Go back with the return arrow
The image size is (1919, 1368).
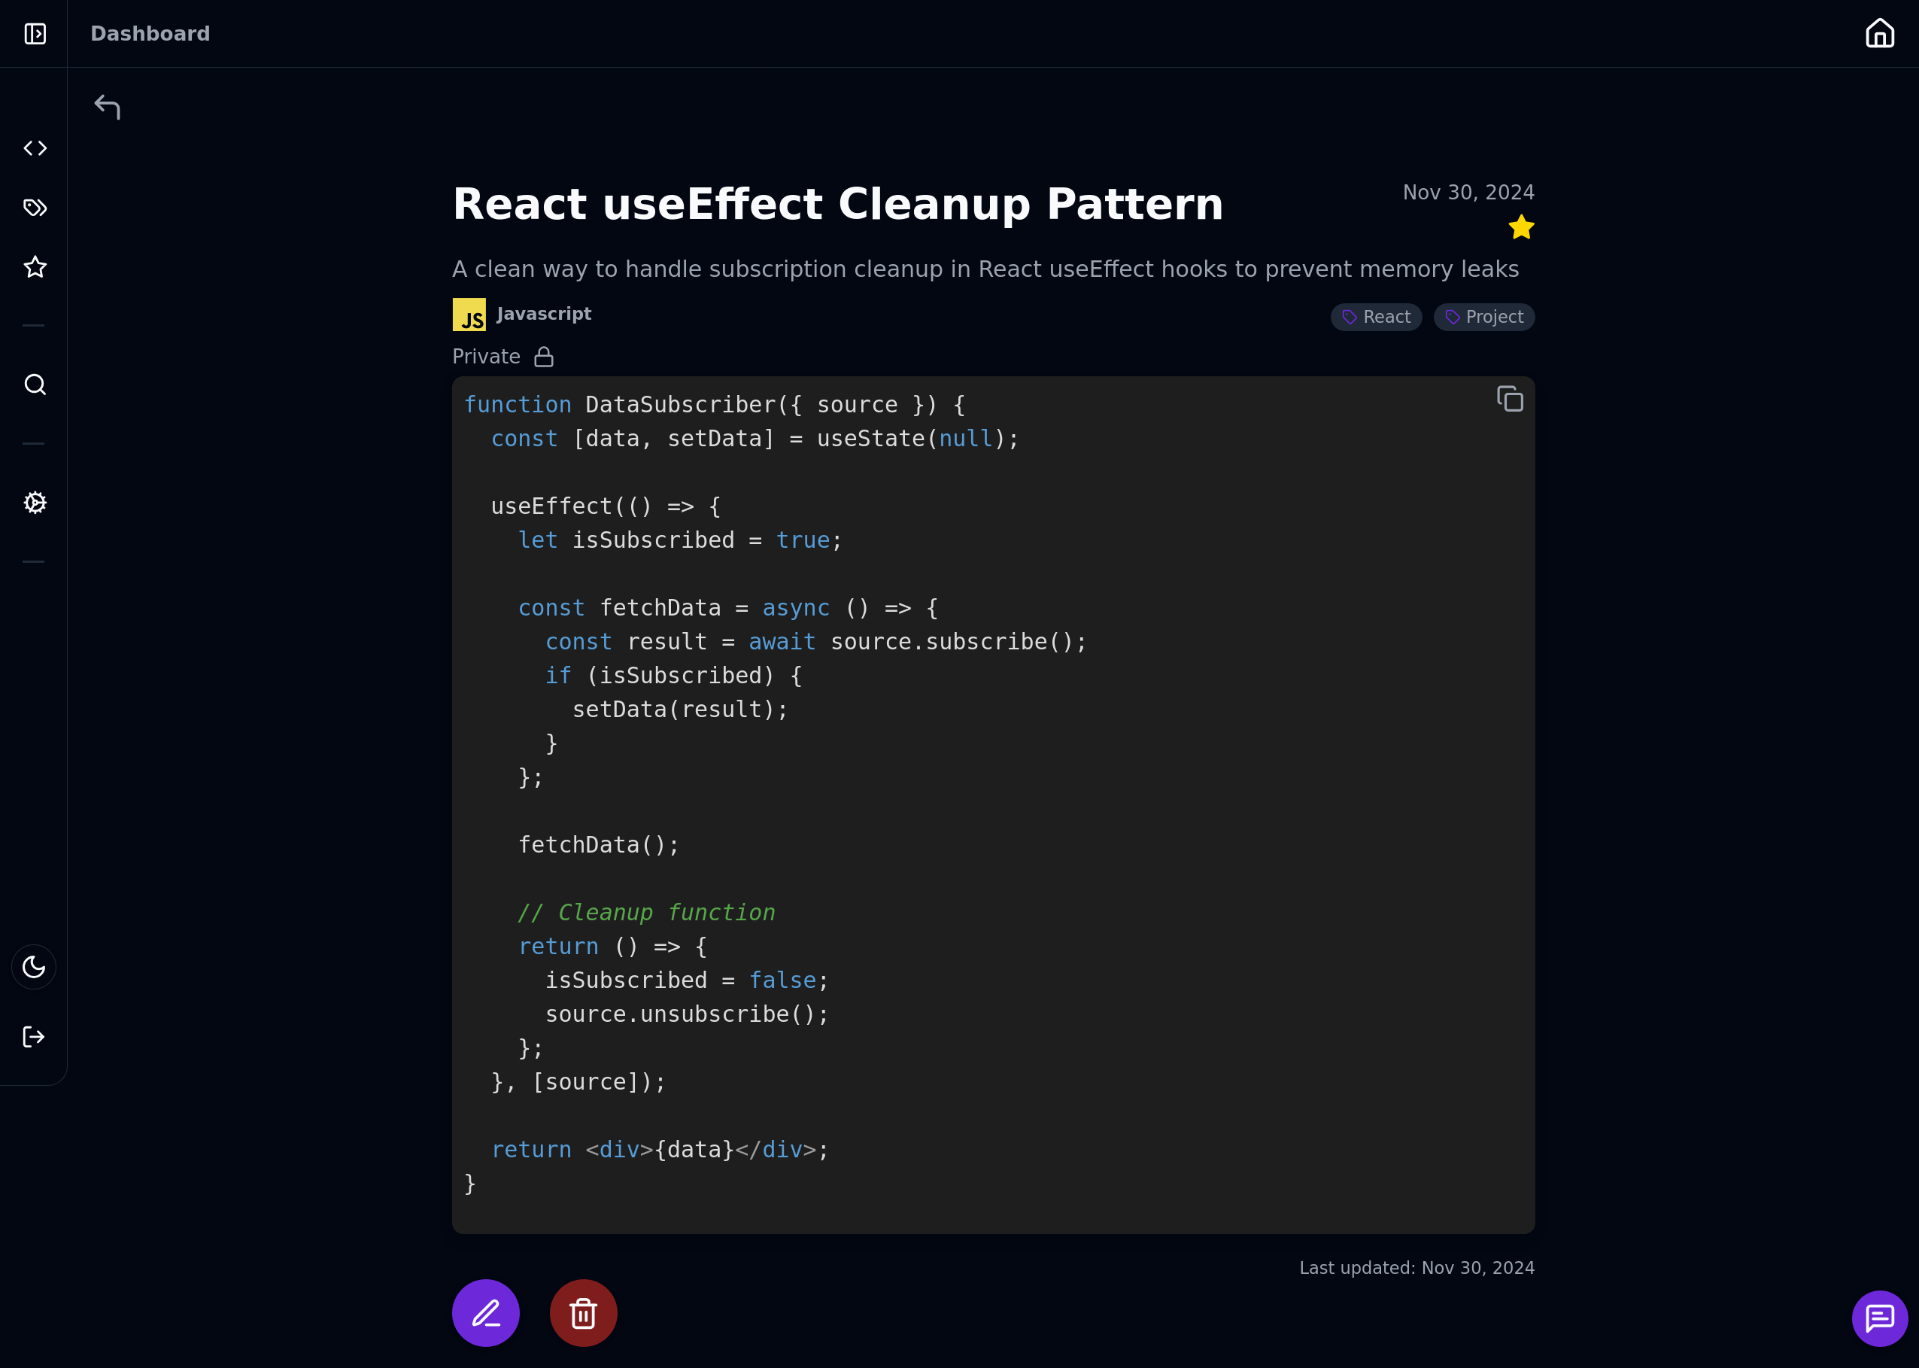(107, 107)
